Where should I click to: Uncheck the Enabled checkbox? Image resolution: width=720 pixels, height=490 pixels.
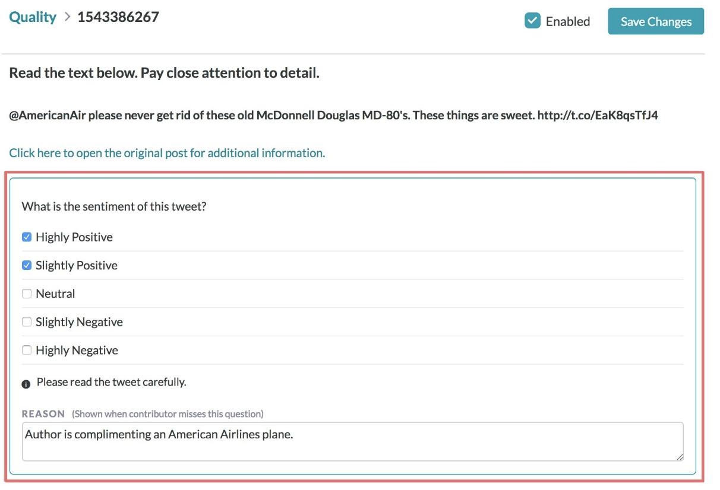click(x=532, y=21)
